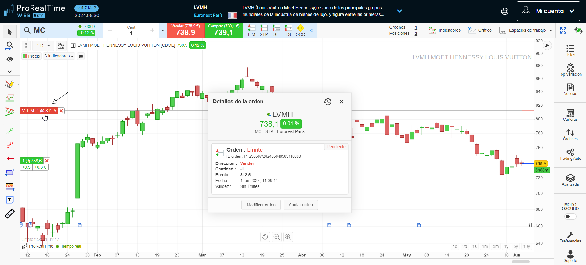Open the Mi cuenta dropdown
This screenshot has width=586, height=265.
click(548, 11)
